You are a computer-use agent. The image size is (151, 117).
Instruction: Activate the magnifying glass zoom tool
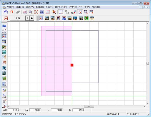click(x=31, y=12)
